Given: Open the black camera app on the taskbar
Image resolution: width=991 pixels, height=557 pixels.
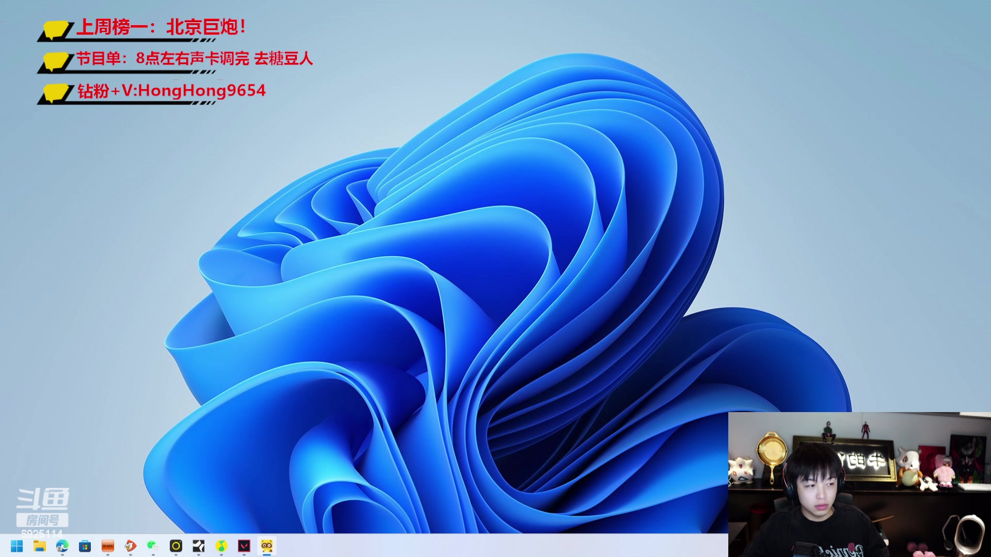Looking at the screenshot, I should (x=175, y=546).
